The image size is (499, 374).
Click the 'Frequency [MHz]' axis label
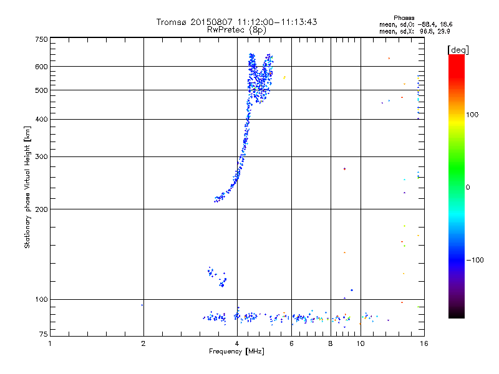(x=236, y=352)
